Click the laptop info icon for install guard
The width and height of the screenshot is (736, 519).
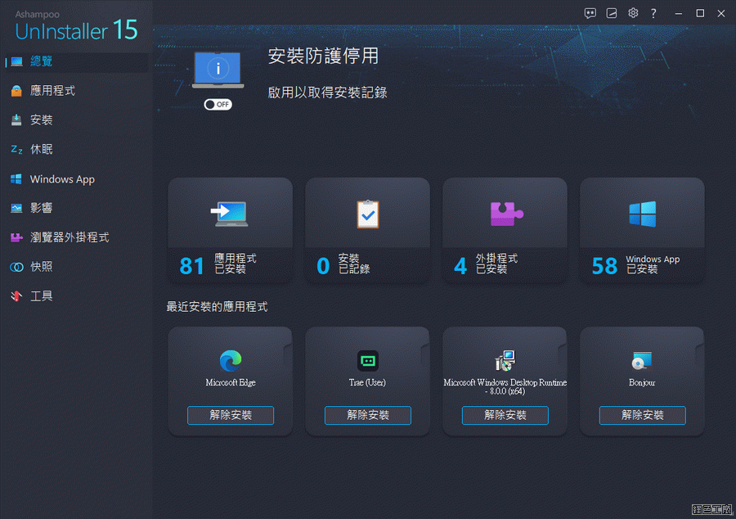tap(217, 70)
